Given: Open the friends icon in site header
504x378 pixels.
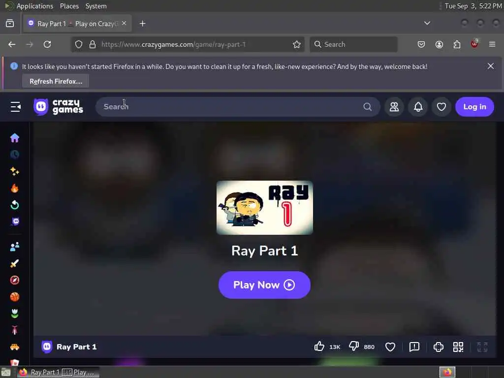Looking at the screenshot, I should pos(394,107).
